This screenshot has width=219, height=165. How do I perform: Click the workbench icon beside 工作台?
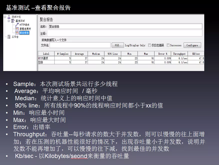pyautogui.click(x=9, y=37)
